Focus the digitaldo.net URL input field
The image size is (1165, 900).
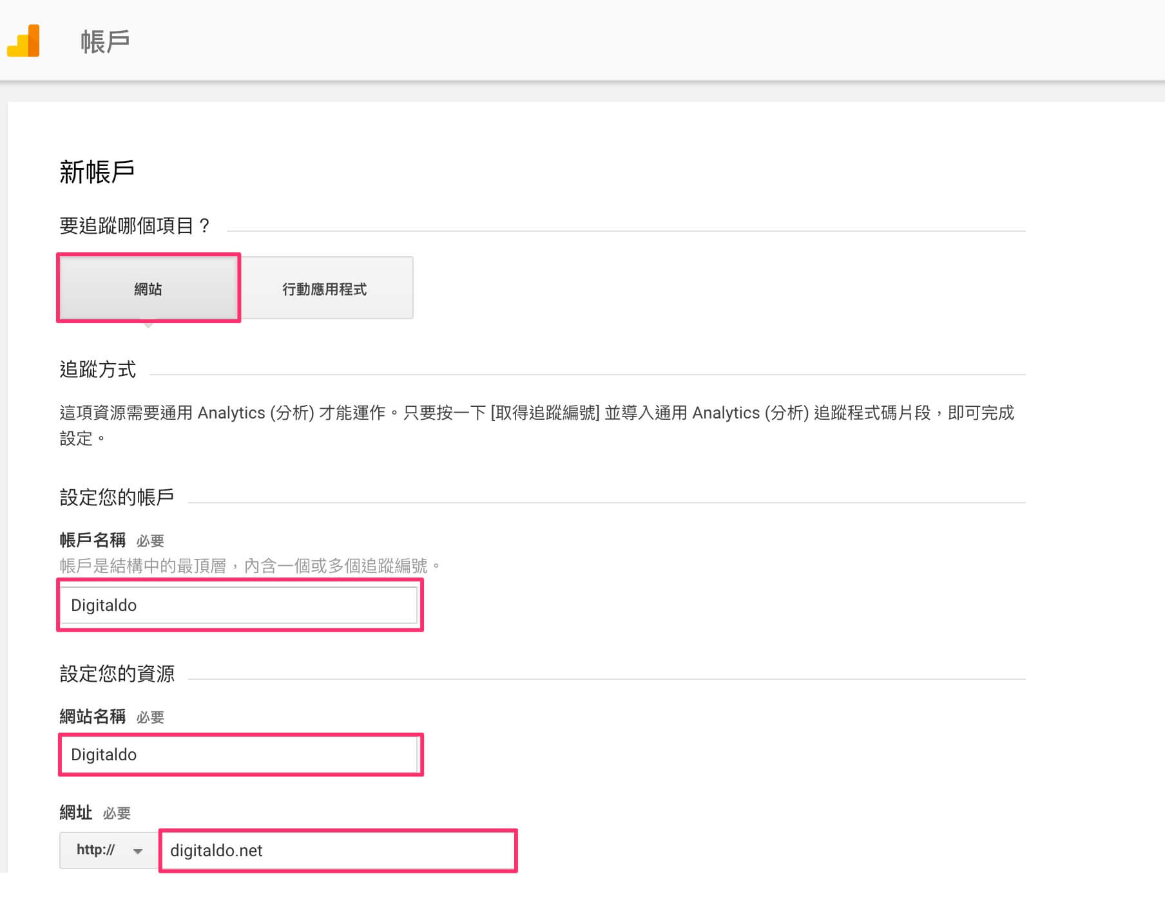338,850
